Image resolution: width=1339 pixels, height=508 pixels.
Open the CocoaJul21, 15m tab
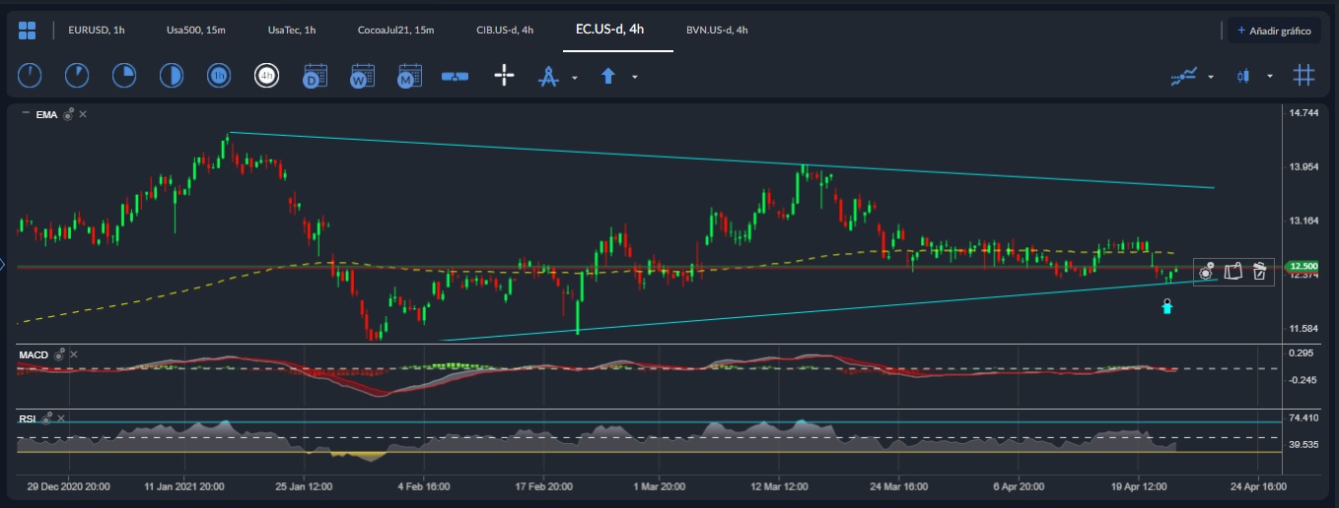pyautogui.click(x=396, y=31)
